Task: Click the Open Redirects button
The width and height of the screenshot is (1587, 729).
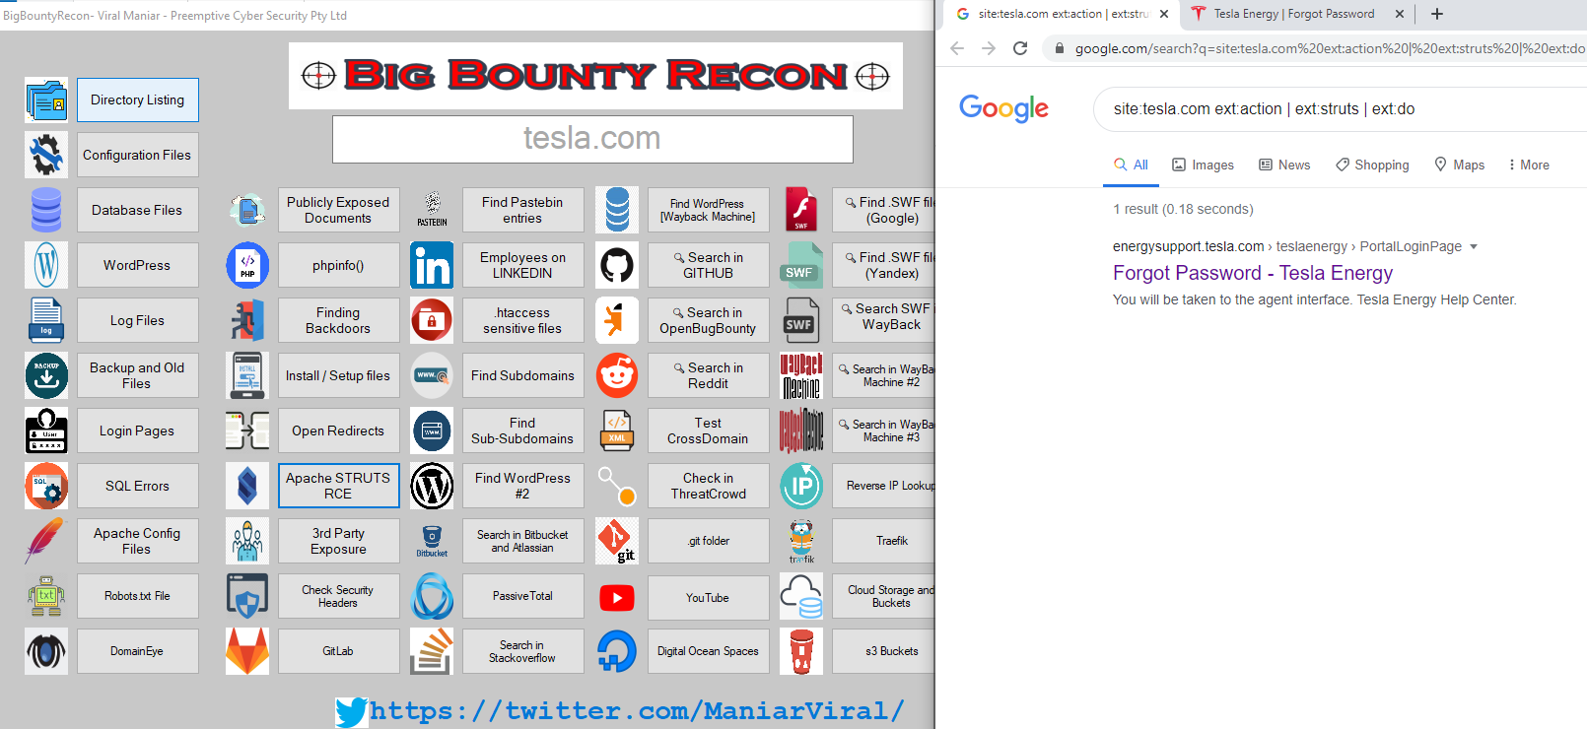Action: pyautogui.click(x=339, y=431)
